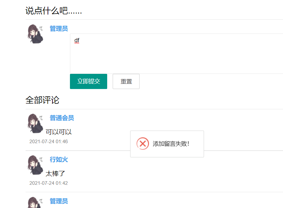The image size is (283, 208).
Task: Click the timestamp 2021-07-24 01:42
Action: coord(49,183)
